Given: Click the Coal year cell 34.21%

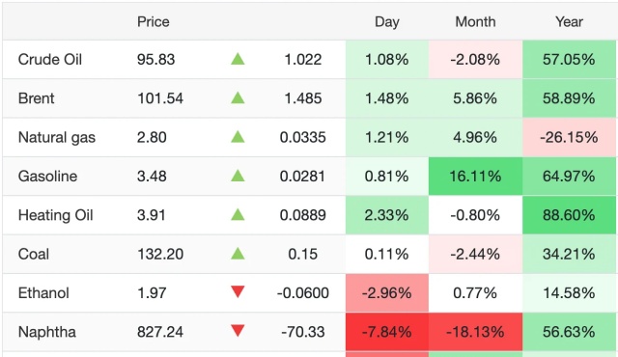Looking at the screenshot, I should click(569, 254).
